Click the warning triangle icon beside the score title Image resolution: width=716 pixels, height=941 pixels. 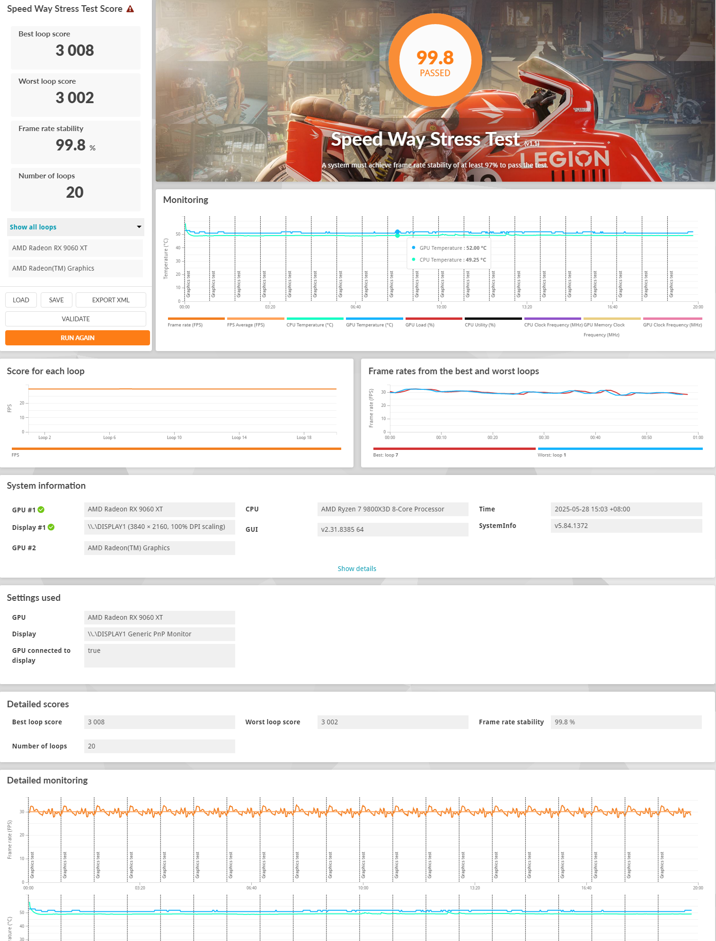pos(130,9)
